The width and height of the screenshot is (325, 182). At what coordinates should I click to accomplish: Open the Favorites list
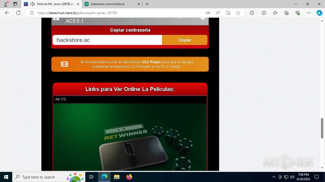pyautogui.click(x=275, y=13)
